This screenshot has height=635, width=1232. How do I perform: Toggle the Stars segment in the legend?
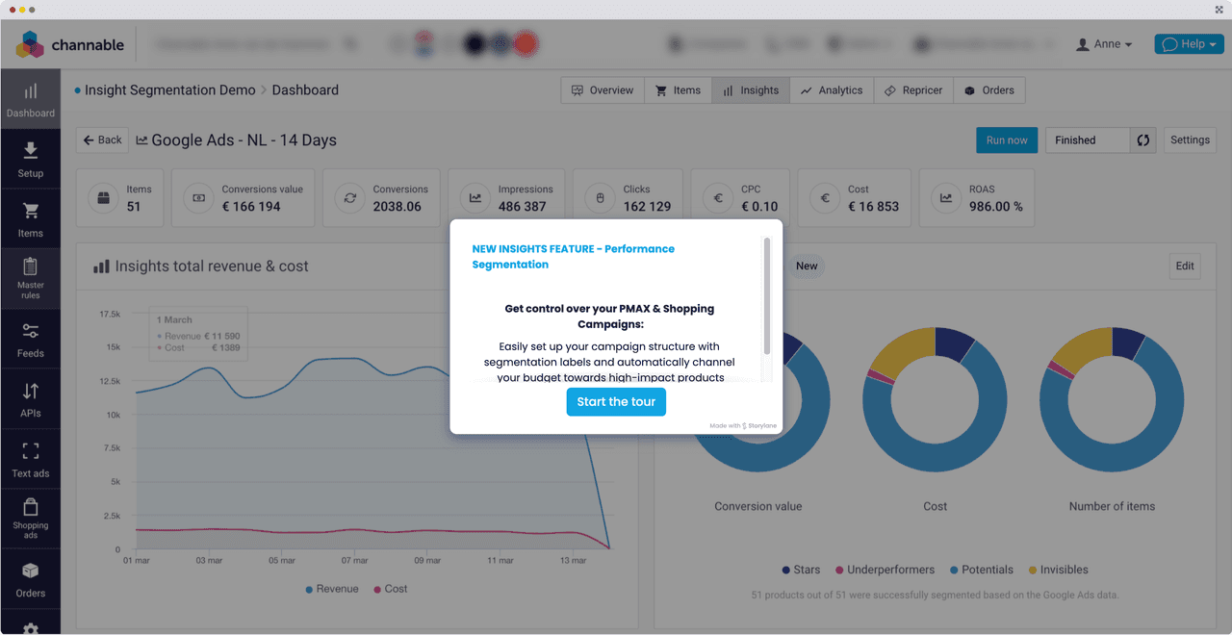tap(801, 570)
